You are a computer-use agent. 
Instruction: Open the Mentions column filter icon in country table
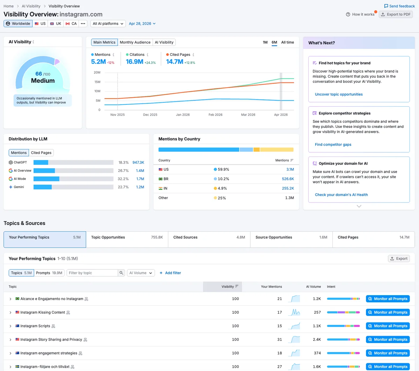click(292, 160)
